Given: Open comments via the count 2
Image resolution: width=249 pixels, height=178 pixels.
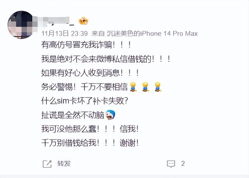Looking at the screenshot, I should pos(183,164).
